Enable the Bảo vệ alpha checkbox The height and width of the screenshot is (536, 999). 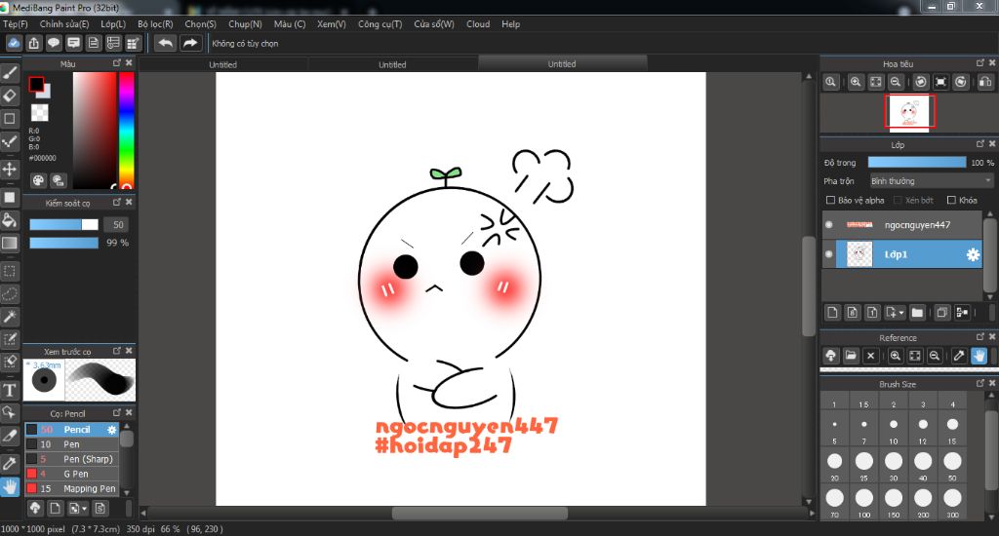pyautogui.click(x=830, y=200)
